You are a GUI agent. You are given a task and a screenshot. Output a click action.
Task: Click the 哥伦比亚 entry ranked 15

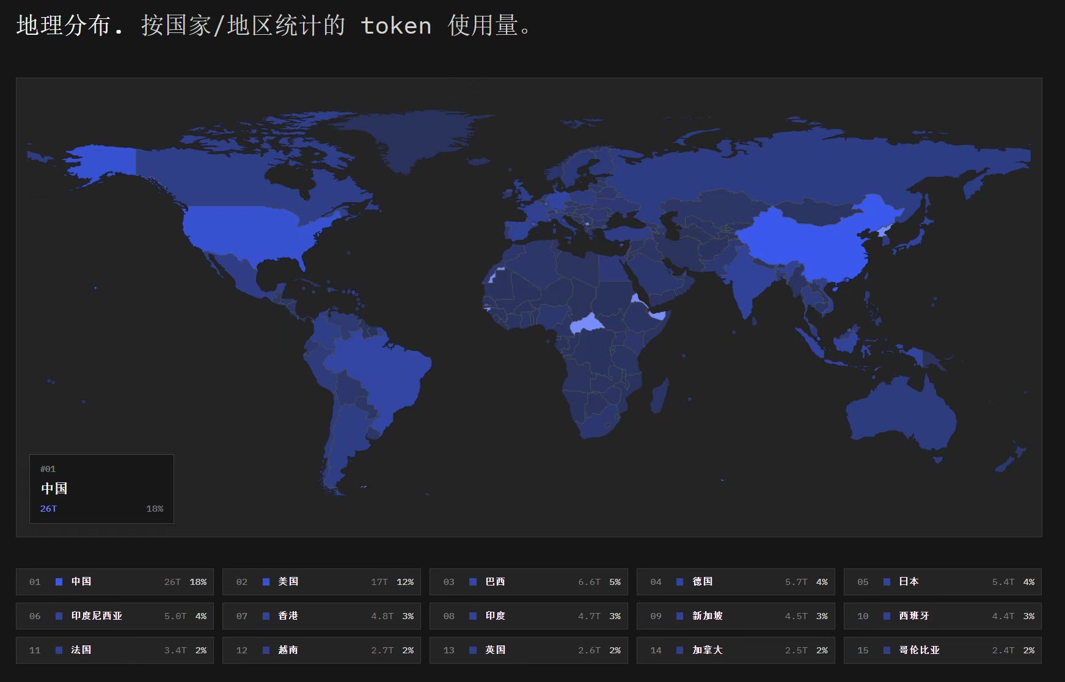[943, 650]
